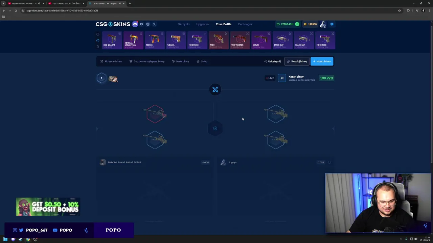Click the left arrow beside battle arena
The image size is (433, 243).
pyautogui.click(x=97, y=129)
